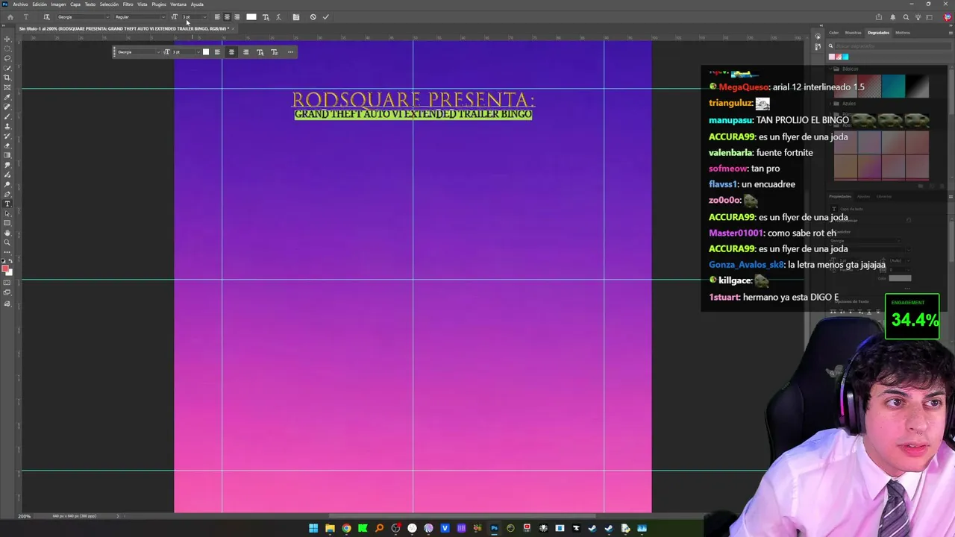Toggle left alignment in floating text bar
This screenshot has width=955, height=537.
pyautogui.click(x=217, y=52)
